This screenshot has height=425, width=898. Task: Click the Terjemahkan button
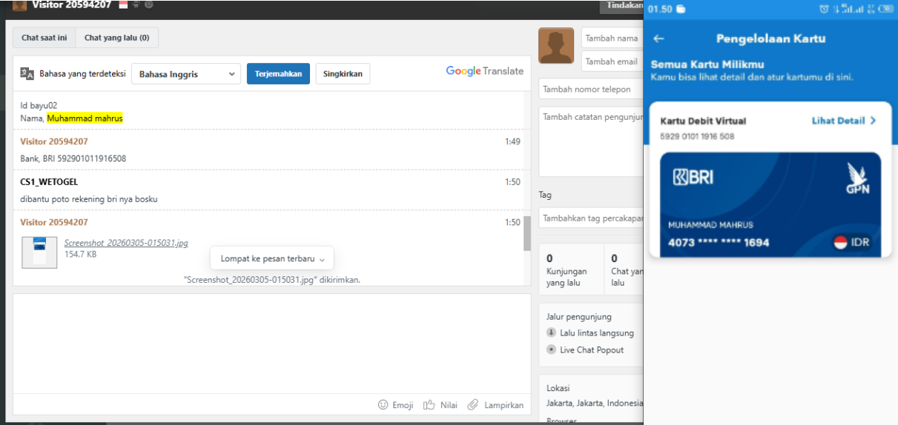278,74
